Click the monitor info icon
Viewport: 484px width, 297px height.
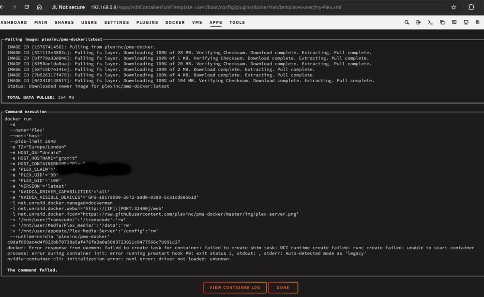click(x=466, y=22)
